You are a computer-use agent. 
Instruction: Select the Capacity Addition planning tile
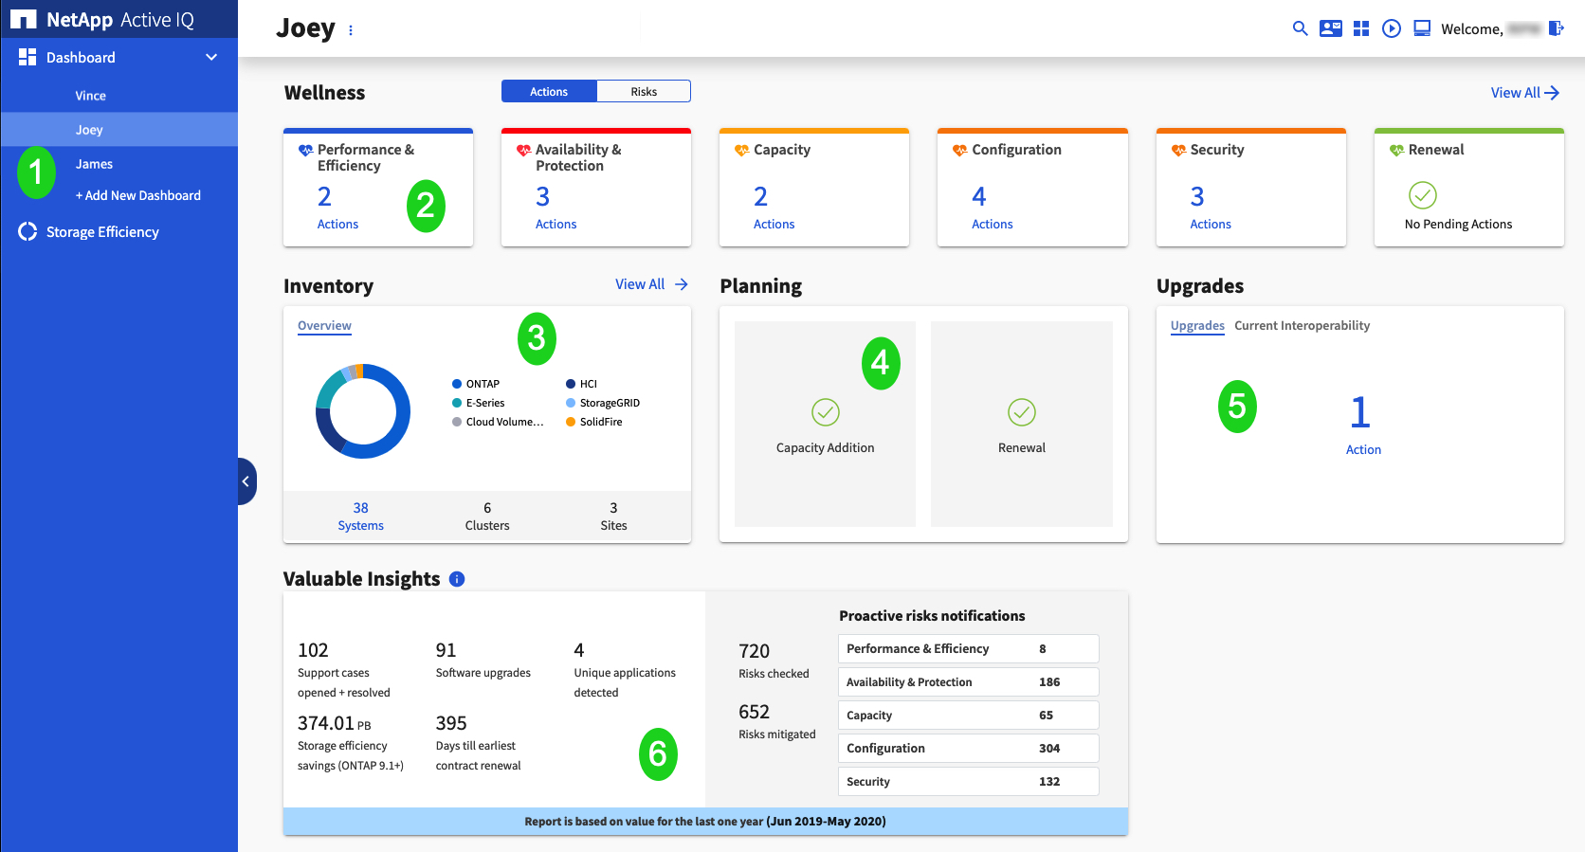(826, 424)
